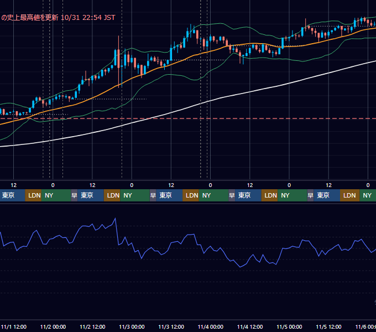The image size is (376, 332).
Task: Select the 東京 session block on 11/4
Action: 248,195
